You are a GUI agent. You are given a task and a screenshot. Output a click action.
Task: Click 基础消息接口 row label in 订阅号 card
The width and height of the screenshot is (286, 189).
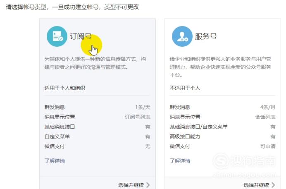tap(60, 127)
